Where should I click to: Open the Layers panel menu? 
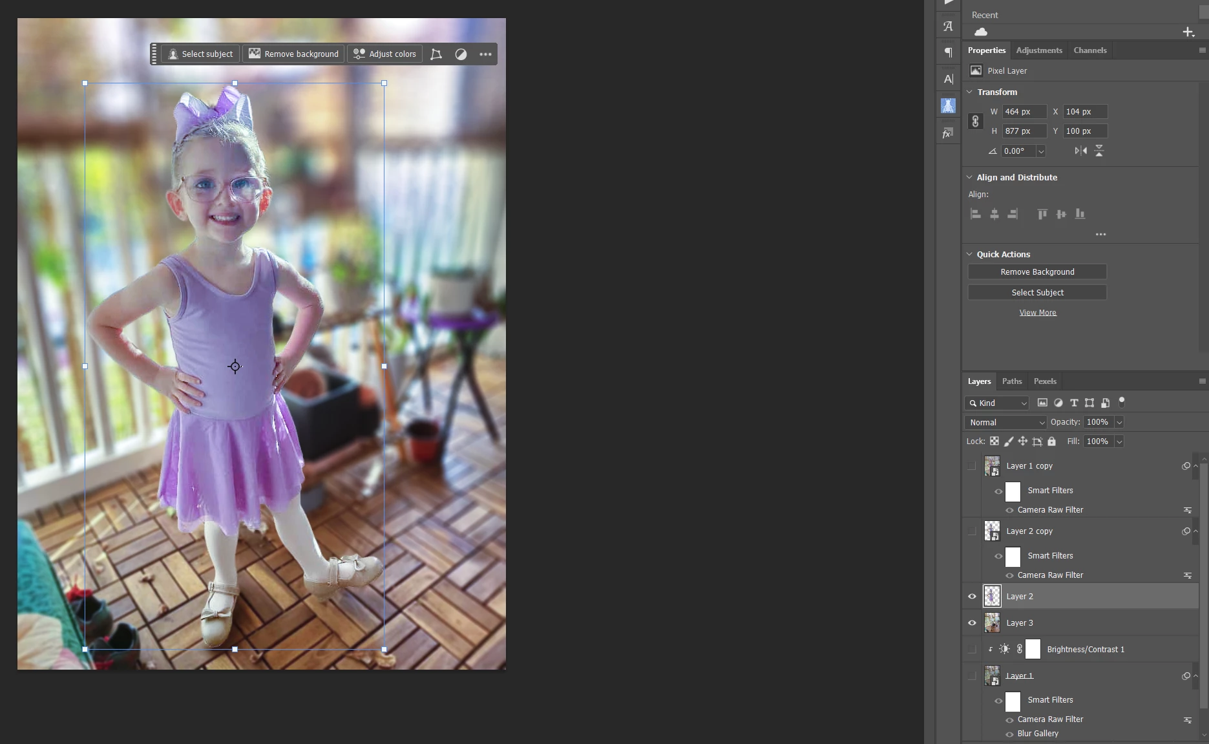tap(1202, 381)
